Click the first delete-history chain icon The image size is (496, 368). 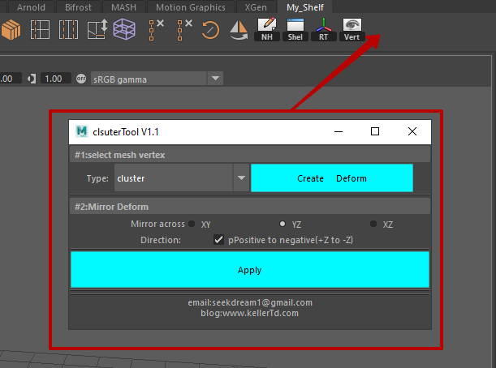click(156, 30)
